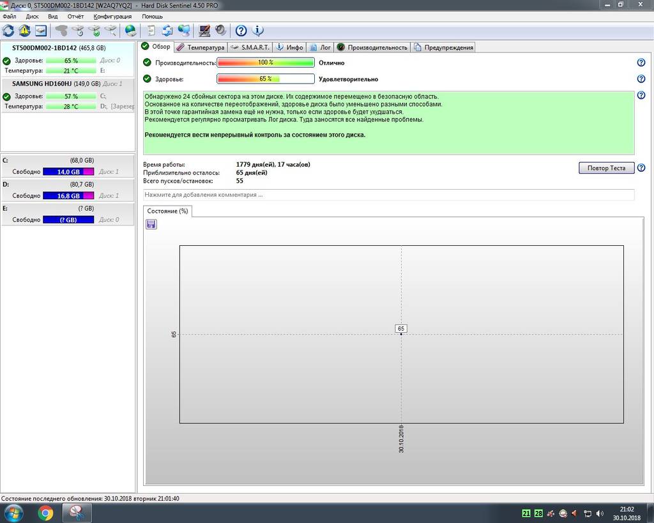The height and width of the screenshot is (523, 654).
Task: Click the comment input field
Action: point(388,195)
